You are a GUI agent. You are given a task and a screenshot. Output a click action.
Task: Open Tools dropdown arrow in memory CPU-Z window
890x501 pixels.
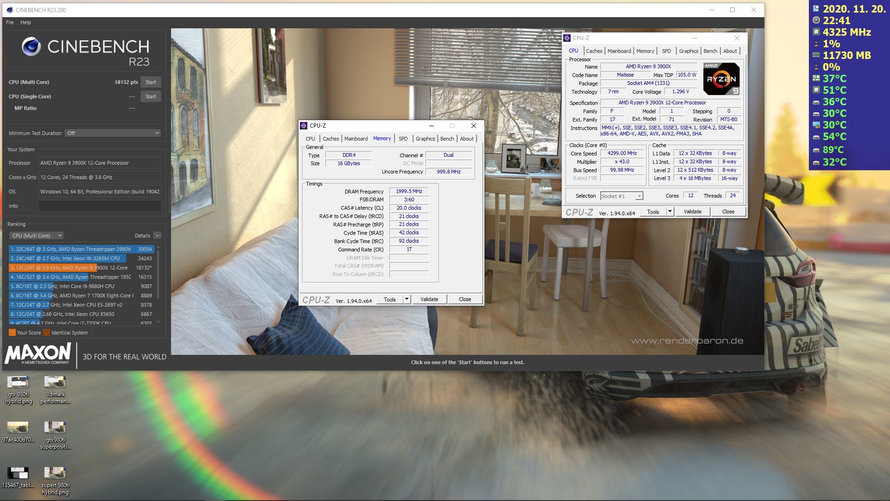407,300
